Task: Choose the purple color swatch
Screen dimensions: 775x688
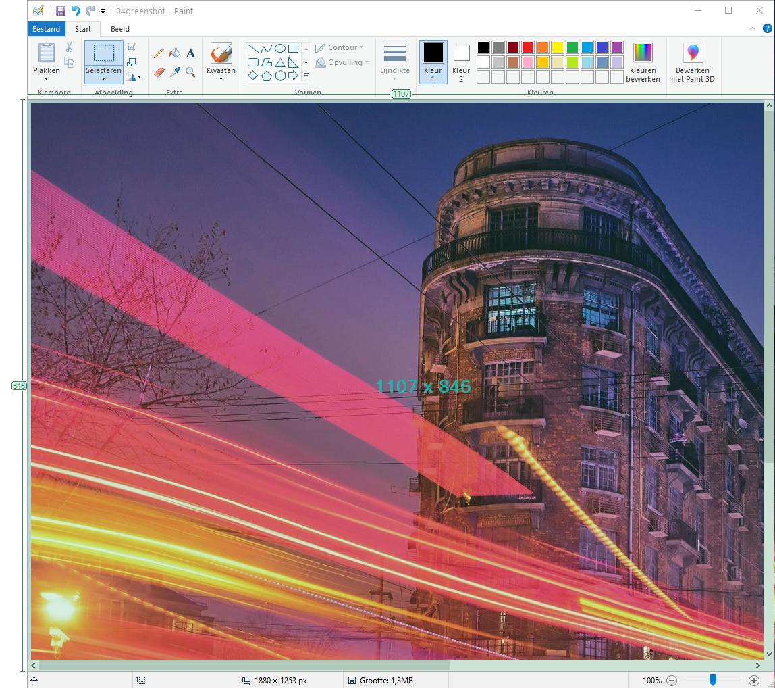Action: (x=617, y=47)
